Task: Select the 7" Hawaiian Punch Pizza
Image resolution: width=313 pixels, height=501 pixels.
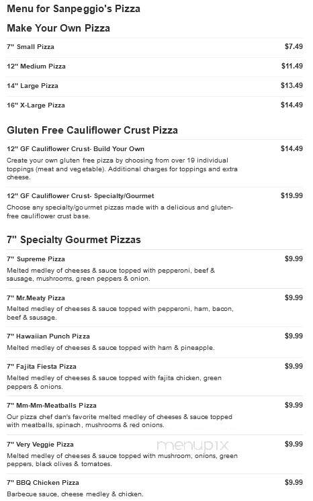Action: click(48, 336)
